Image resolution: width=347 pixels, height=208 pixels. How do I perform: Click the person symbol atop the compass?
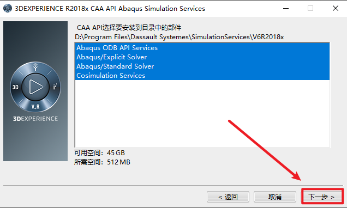coord(35,67)
